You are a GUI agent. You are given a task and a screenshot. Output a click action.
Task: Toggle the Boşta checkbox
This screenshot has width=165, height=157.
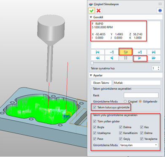pos(95,127)
